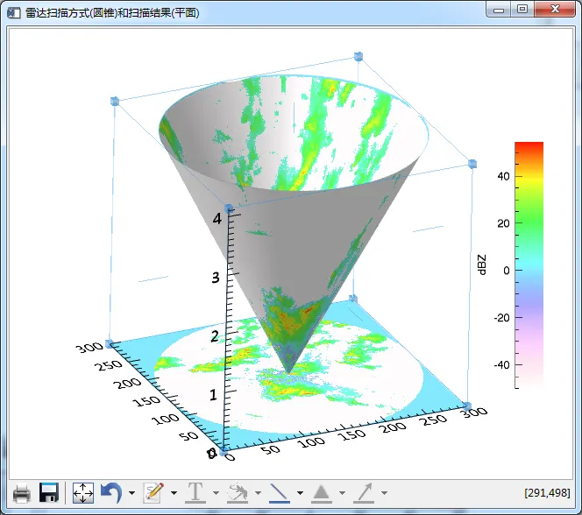Click the fill color bucket tool
The height and width of the screenshot is (515, 582).
point(238,492)
